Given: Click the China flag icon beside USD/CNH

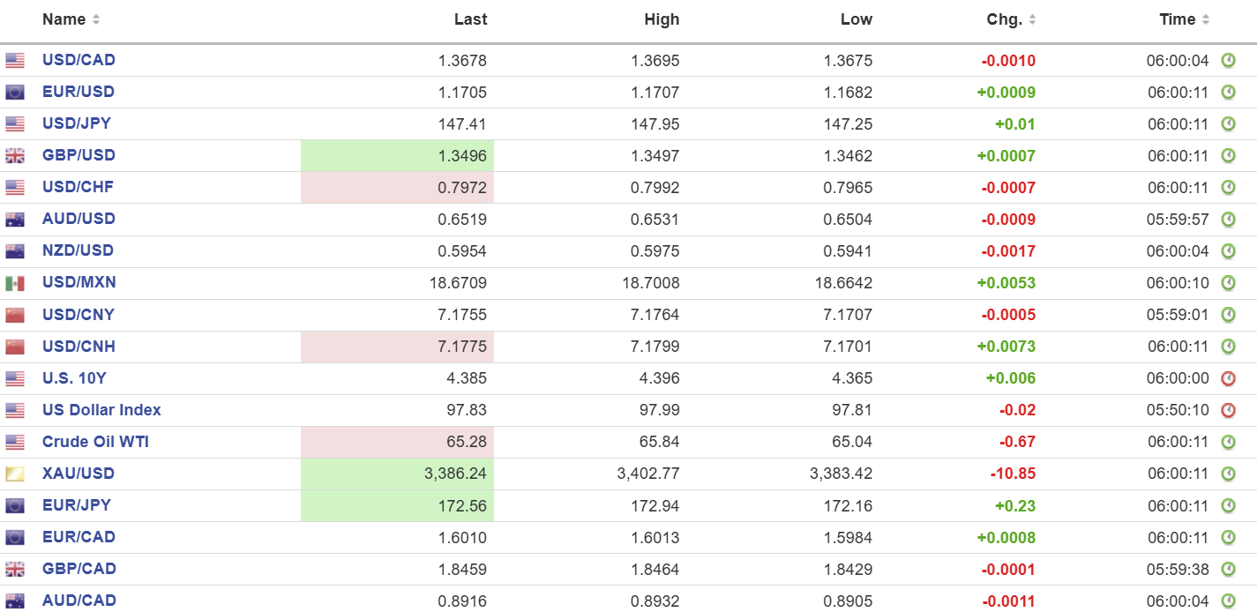Looking at the screenshot, I should [x=15, y=347].
